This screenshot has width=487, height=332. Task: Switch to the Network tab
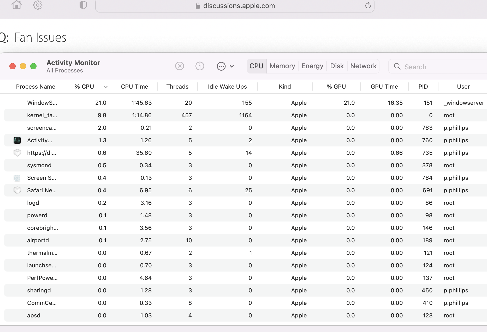(x=363, y=66)
